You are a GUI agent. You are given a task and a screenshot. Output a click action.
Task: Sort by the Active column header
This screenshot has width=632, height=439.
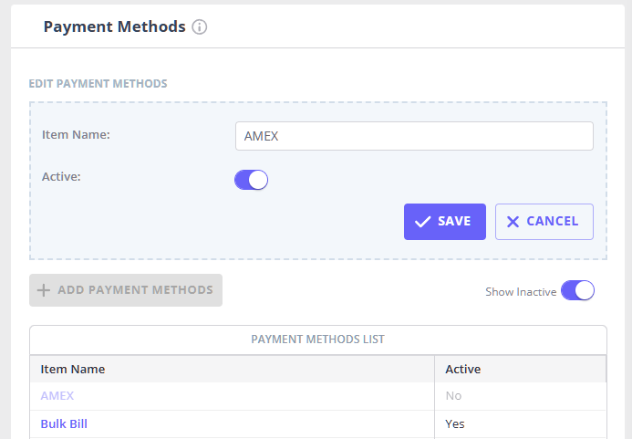(462, 370)
